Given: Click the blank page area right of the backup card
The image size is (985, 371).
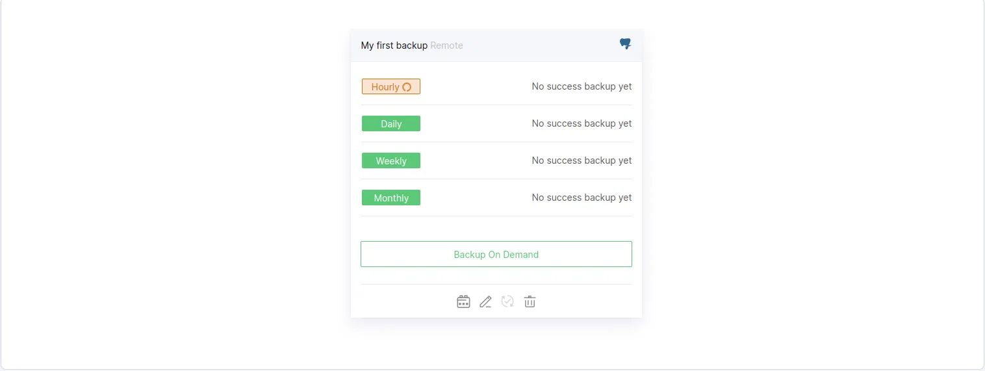Looking at the screenshot, I should 812,182.
